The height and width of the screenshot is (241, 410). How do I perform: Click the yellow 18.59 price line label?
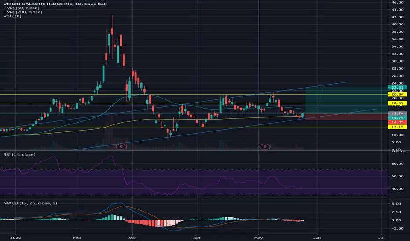pyautogui.click(x=397, y=103)
